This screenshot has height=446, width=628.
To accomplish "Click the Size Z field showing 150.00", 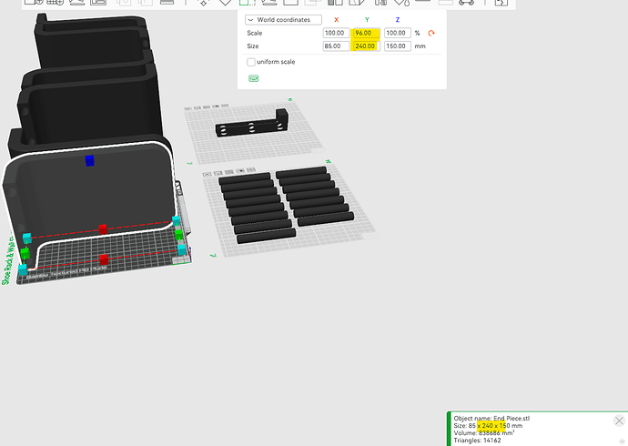I will coord(397,46).
